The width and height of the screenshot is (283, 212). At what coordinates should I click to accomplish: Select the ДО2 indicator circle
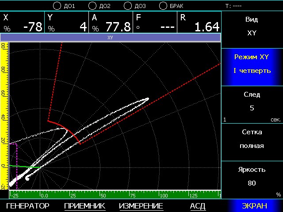[92, 6]
